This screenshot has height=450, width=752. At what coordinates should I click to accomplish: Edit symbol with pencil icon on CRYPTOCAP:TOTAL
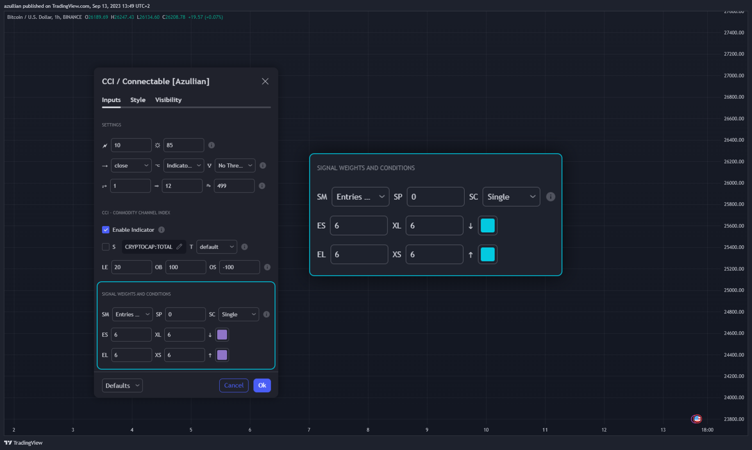pos(179,246)
